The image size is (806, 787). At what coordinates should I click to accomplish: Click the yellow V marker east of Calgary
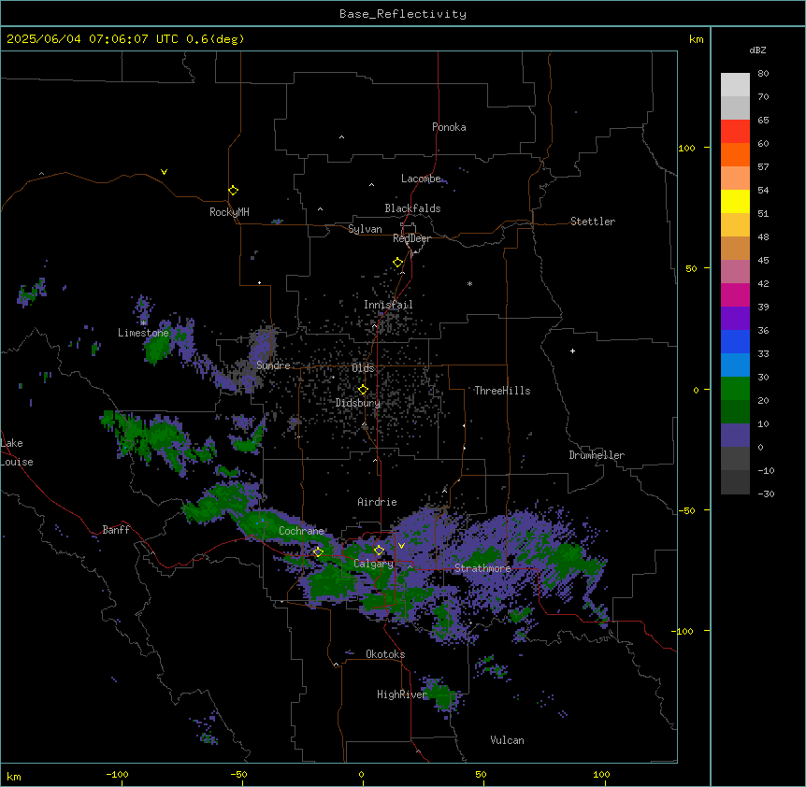click(401, 546)
